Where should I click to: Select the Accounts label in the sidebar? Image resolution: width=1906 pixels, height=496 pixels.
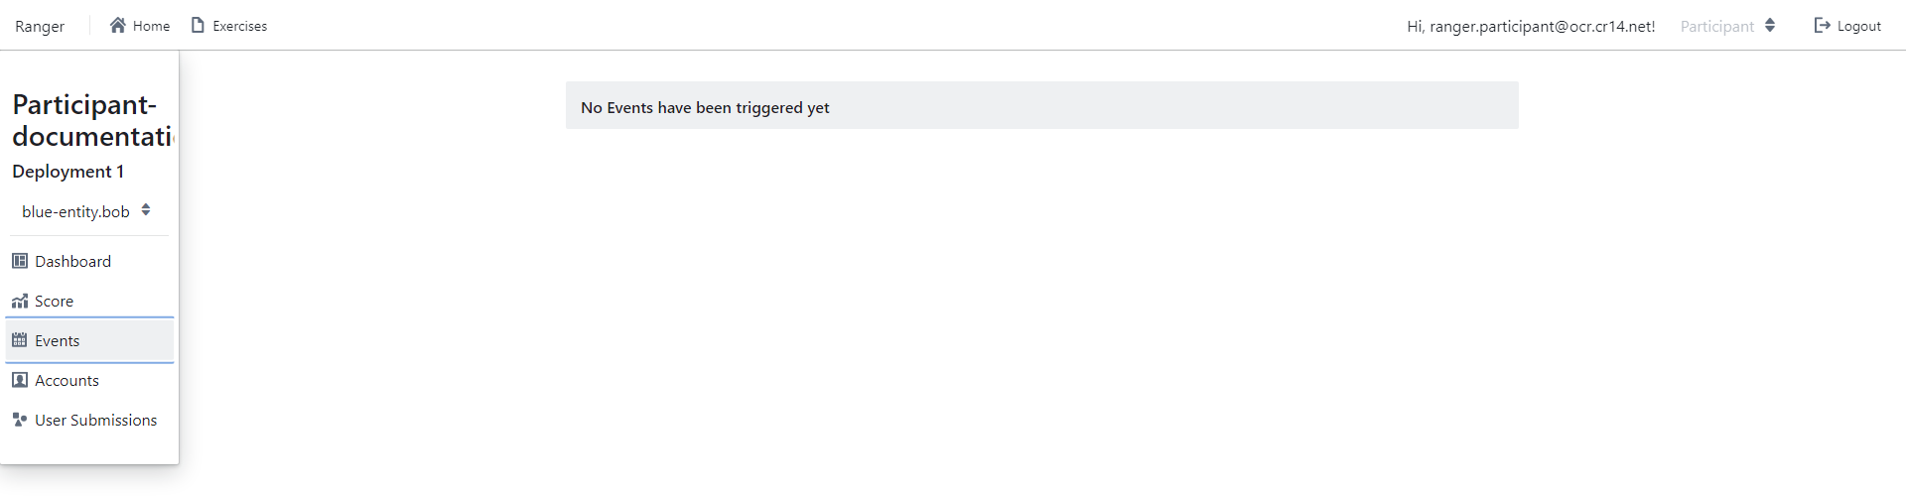point(68,380)
